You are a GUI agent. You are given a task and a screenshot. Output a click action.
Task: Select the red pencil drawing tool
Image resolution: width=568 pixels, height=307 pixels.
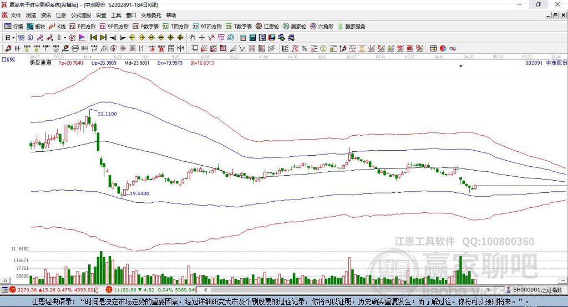coord(8,49)
